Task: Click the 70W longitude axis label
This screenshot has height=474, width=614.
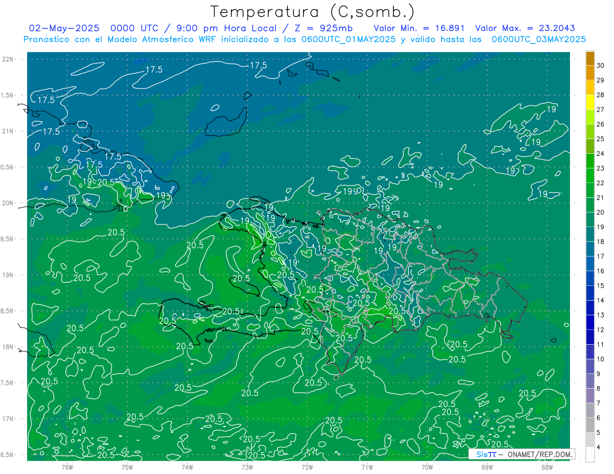Action: [x=427, y=467]
